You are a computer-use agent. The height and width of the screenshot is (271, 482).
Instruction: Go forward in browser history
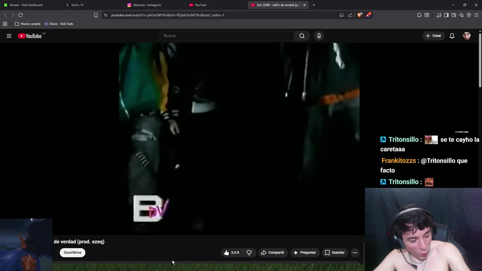tap(13, 15)
